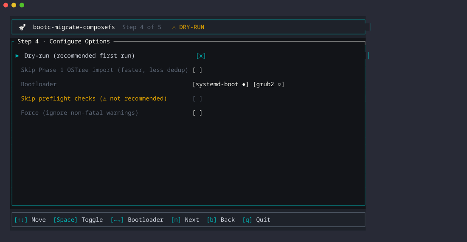Click the rocket icon in header
This screenshot has height=242, width=467.
[23, 27]
